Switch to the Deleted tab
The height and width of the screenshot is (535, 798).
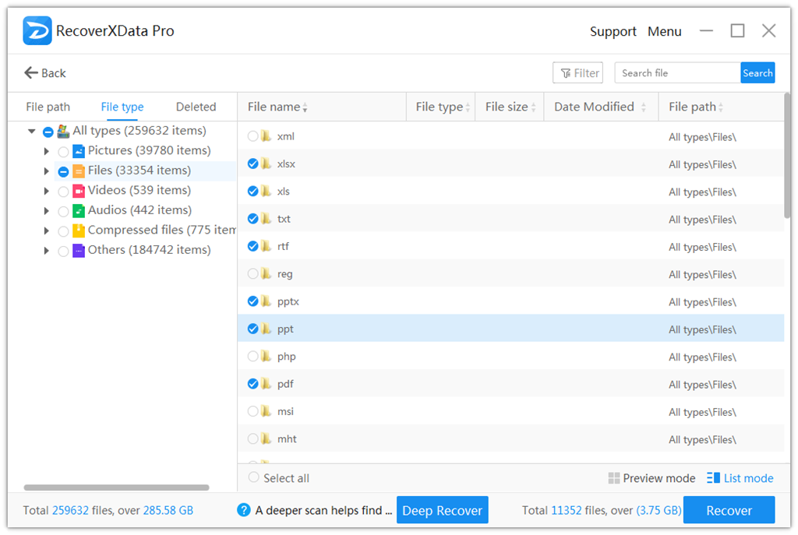[196, 106]
